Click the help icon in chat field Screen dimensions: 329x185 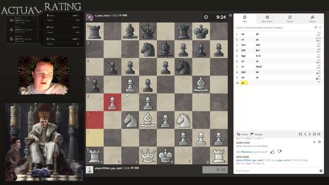[321, 171]
